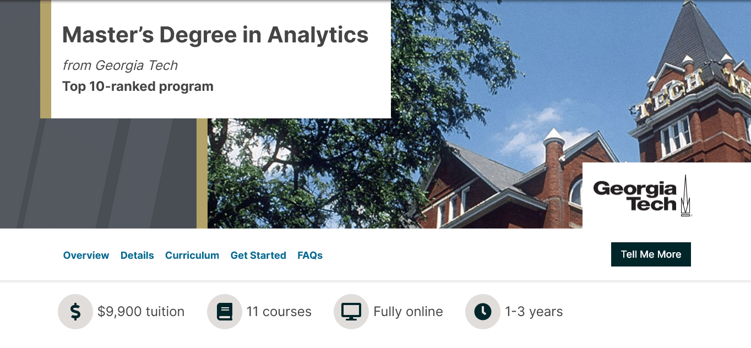Click the monitor icon for Fully online
Viewport: 751px width, 348px height.
tap(351, 311)
